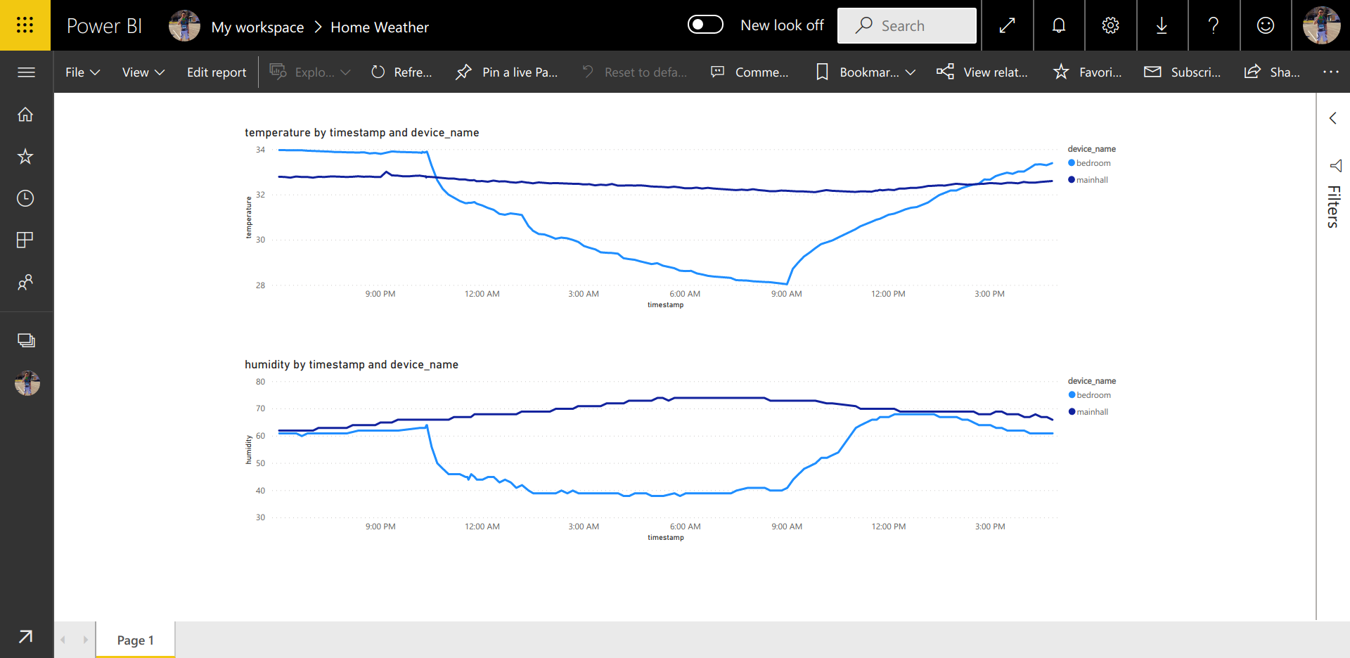Select the Page 1 tab
Screen dimensions: 1350x658
point(135,640)
